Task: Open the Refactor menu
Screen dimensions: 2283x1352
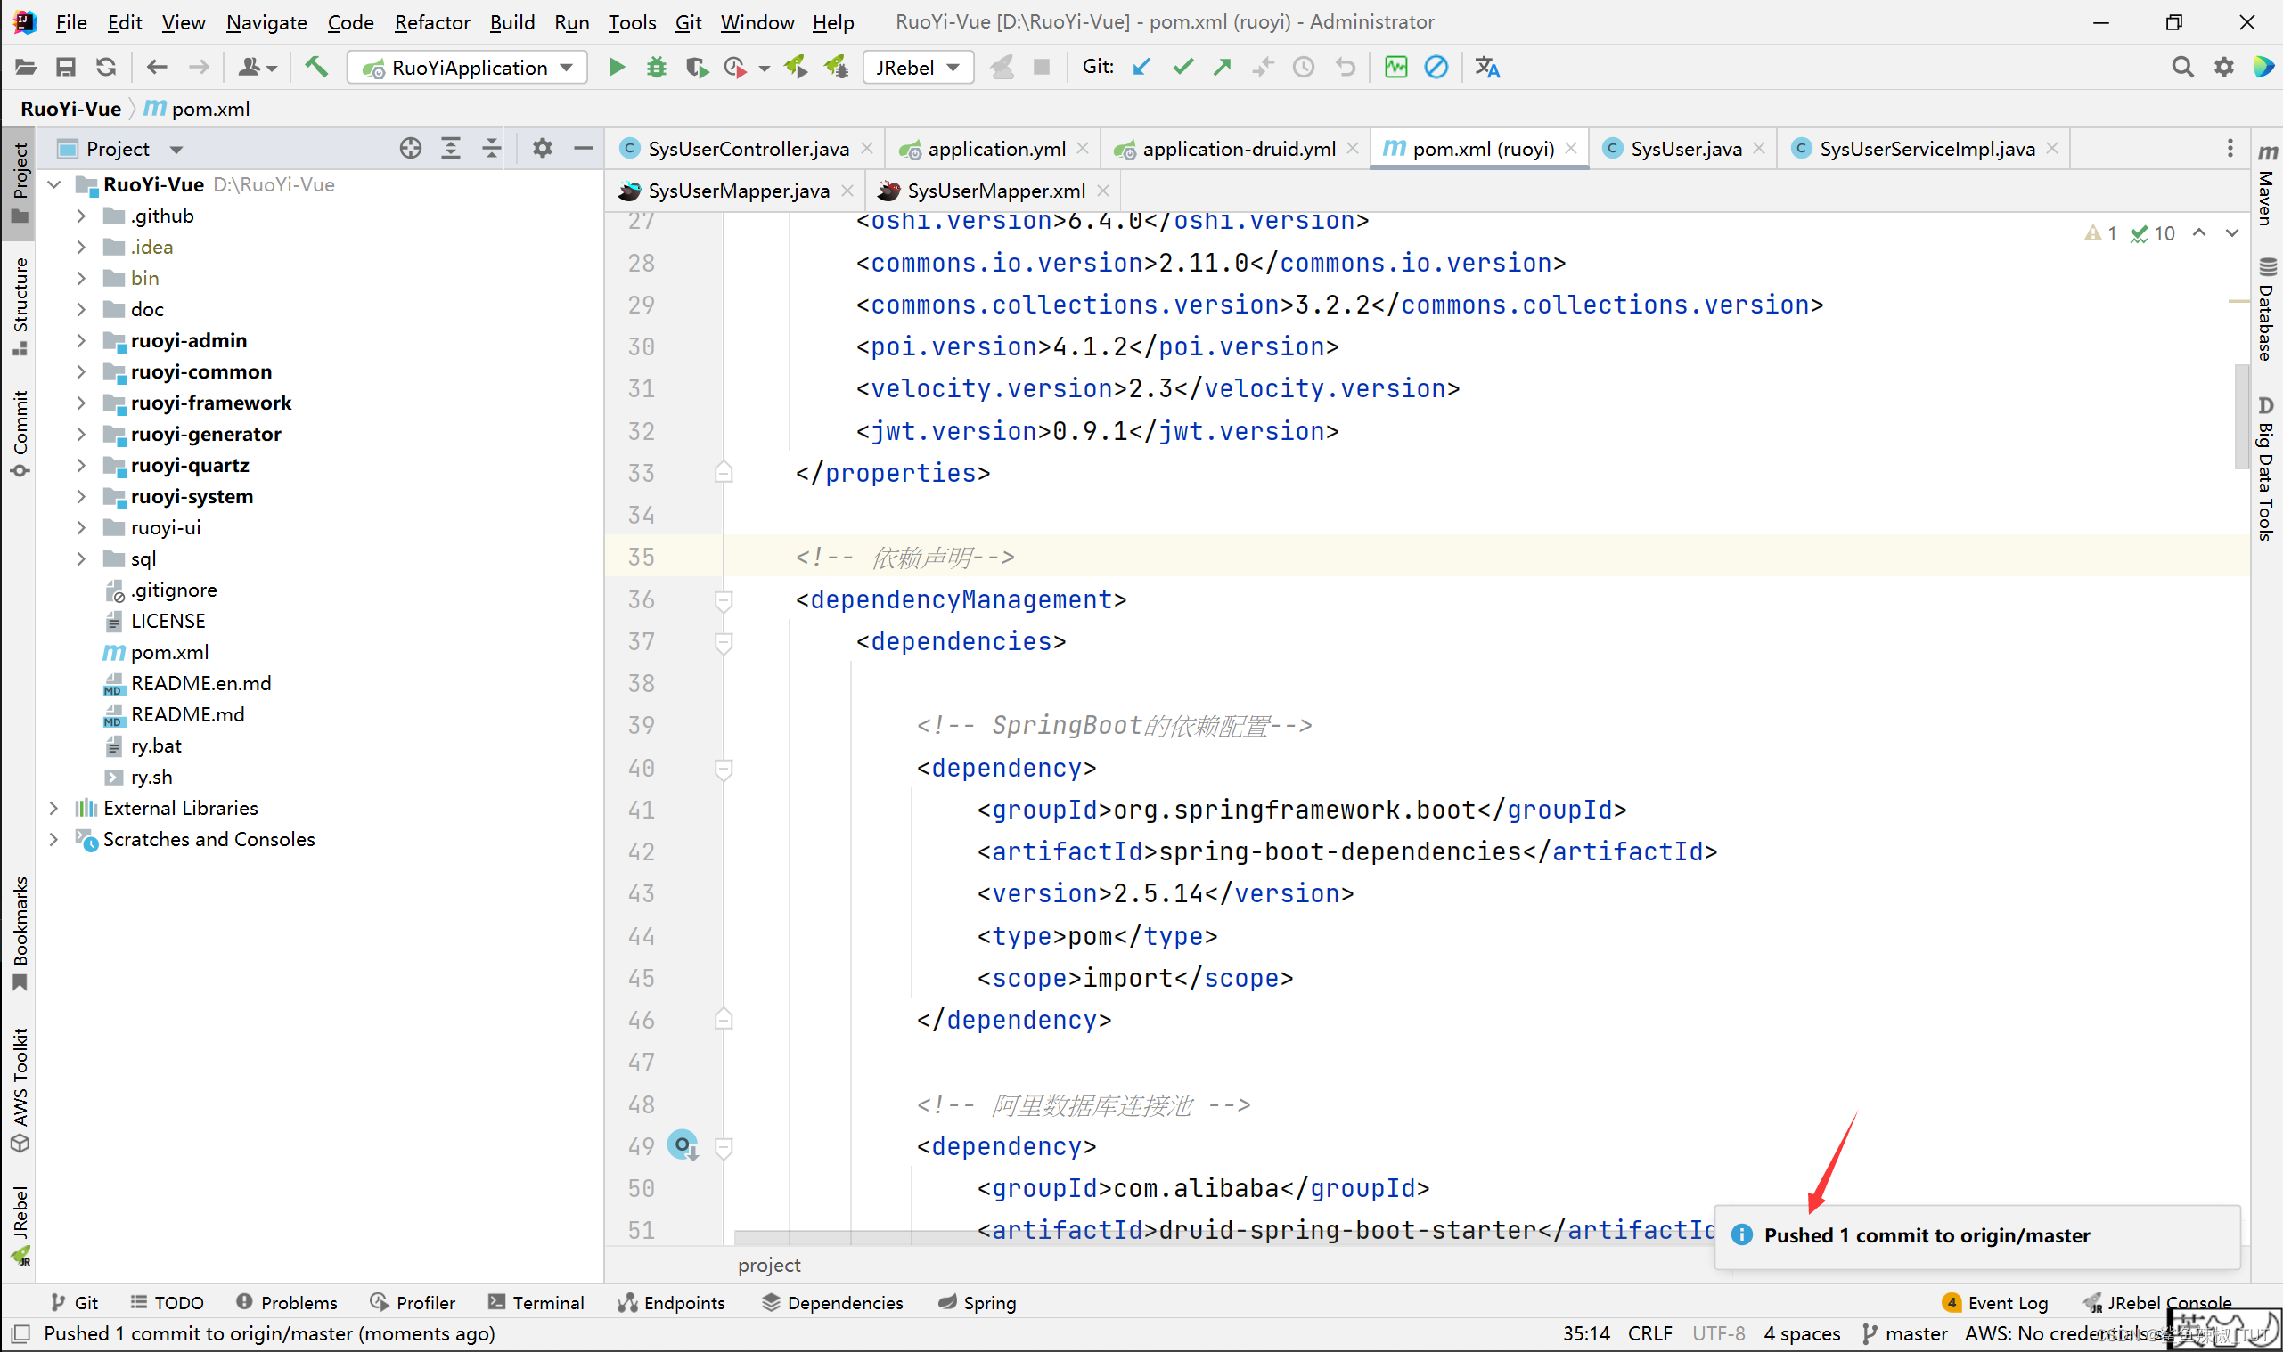Action: click(432, 22)
